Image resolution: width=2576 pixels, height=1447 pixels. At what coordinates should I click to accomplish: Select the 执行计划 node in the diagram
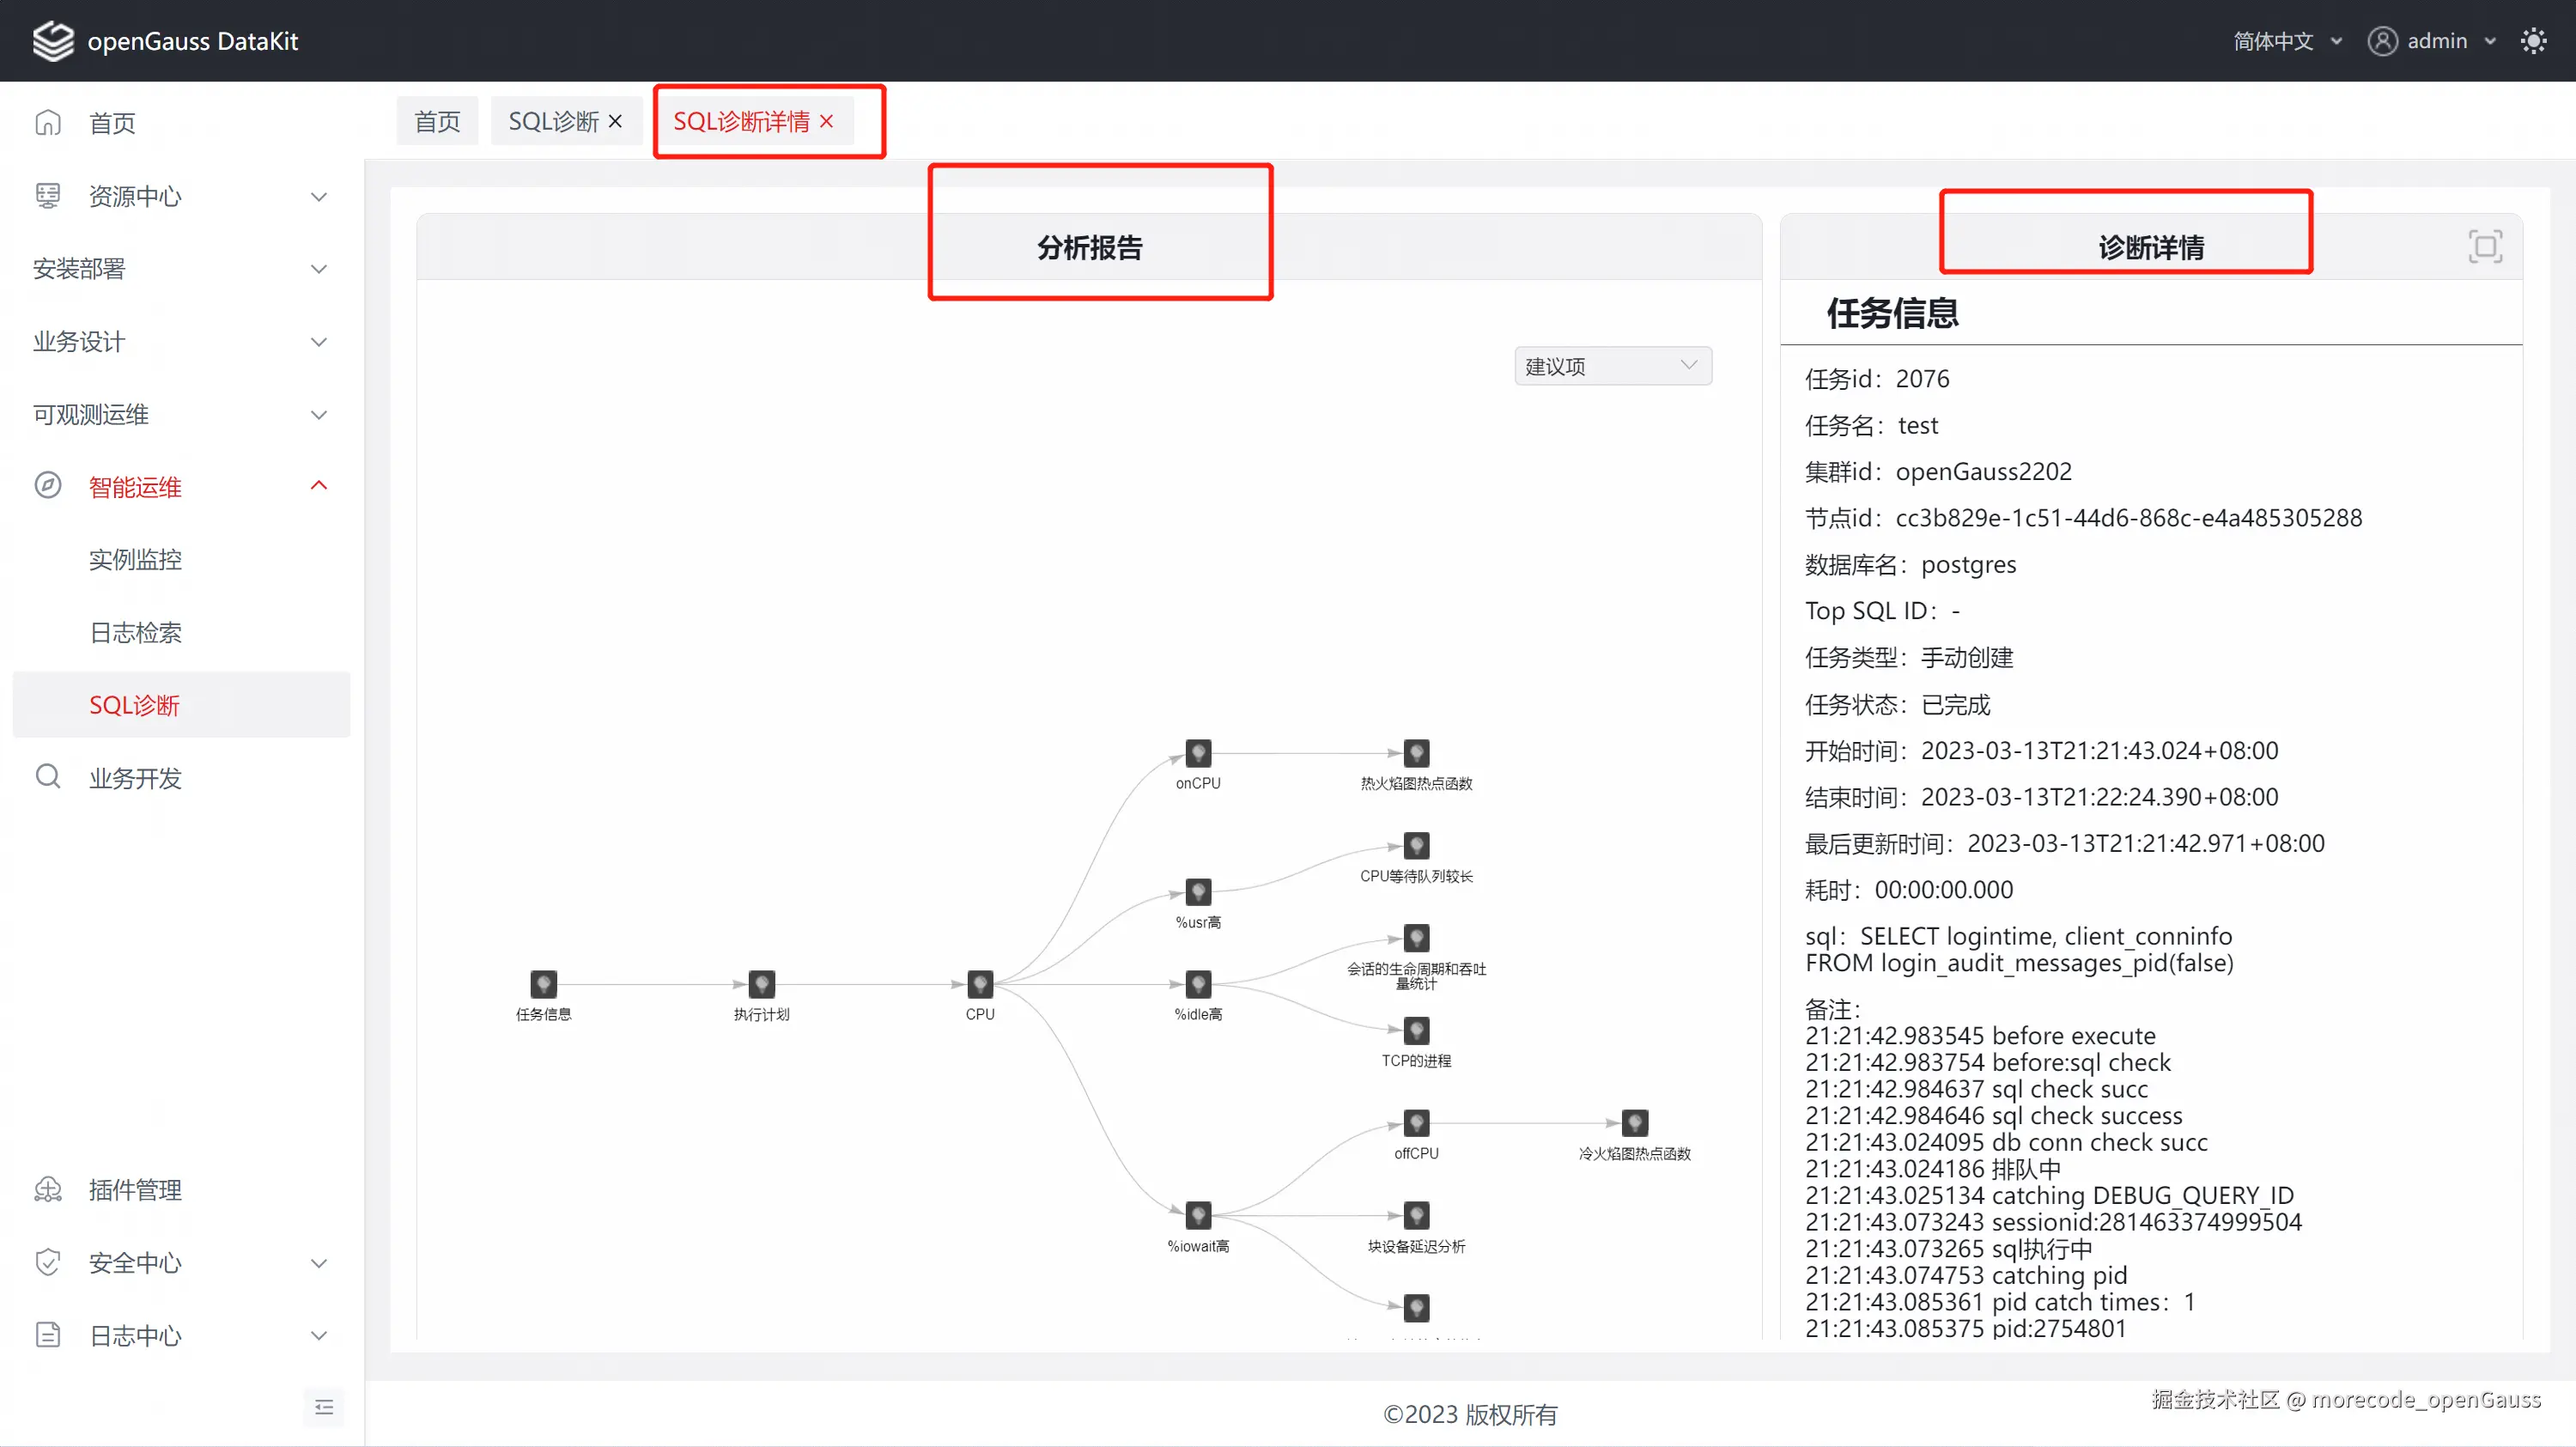(761, 983)
